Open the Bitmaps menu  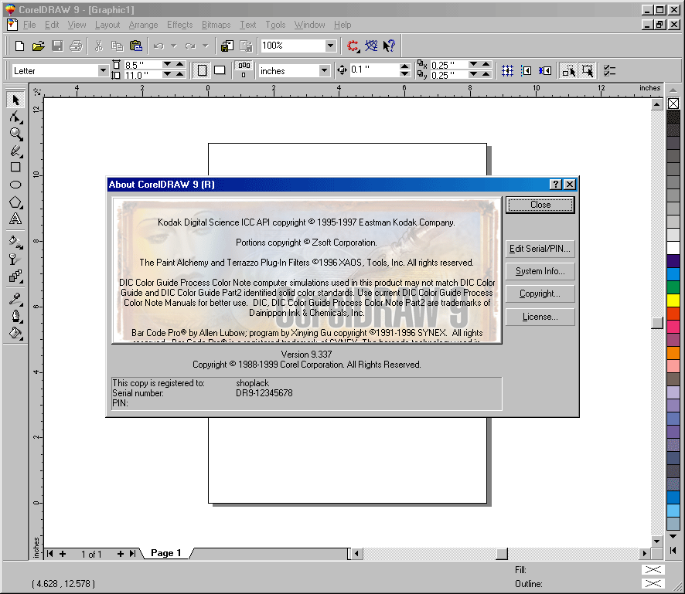point(216,25)
